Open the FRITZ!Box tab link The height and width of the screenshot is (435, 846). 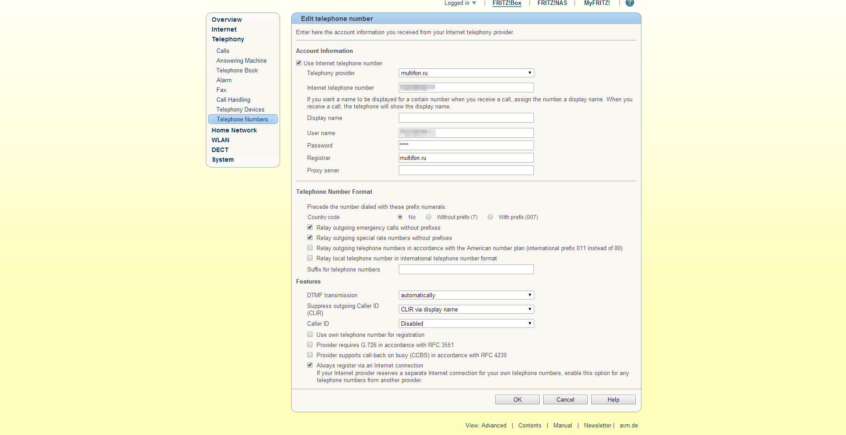click(507, 3)
